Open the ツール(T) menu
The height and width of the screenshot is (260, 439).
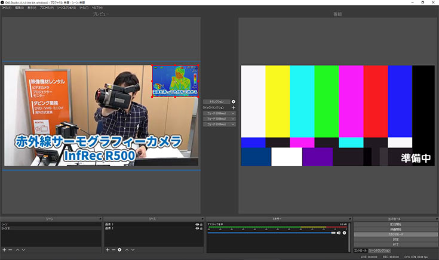point(84,8)
